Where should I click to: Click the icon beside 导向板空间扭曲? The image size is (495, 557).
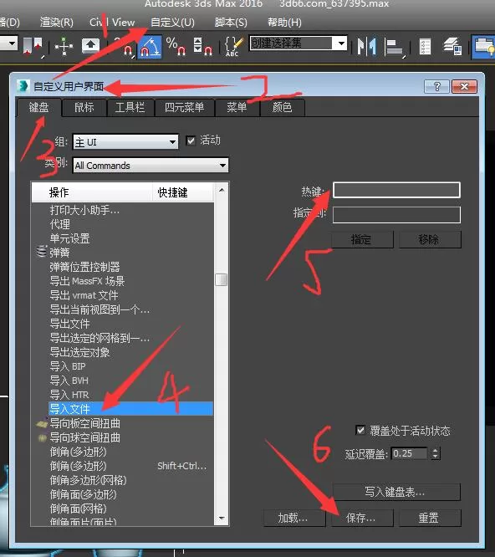coord(42,423)
